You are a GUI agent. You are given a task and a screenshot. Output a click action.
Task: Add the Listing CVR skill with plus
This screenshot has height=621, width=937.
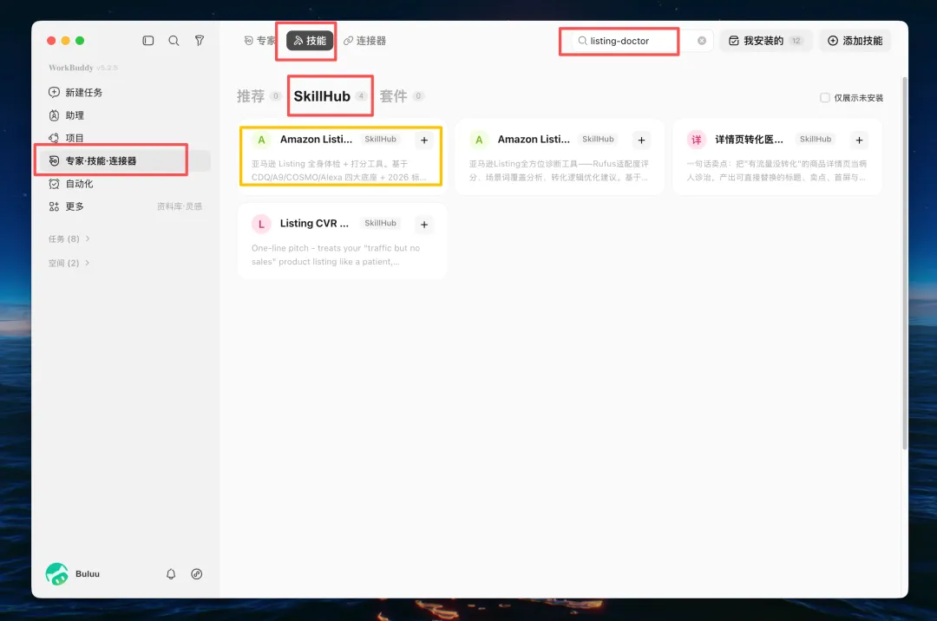[x=424, y=225]
